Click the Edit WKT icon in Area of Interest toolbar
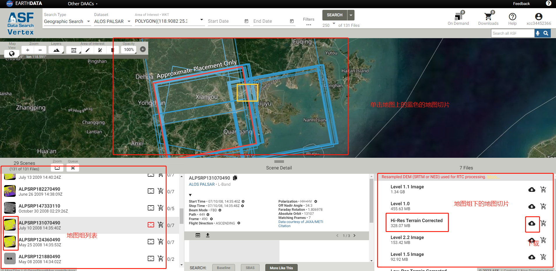Viewport: 556px width, 271px height. coord(74,50)
